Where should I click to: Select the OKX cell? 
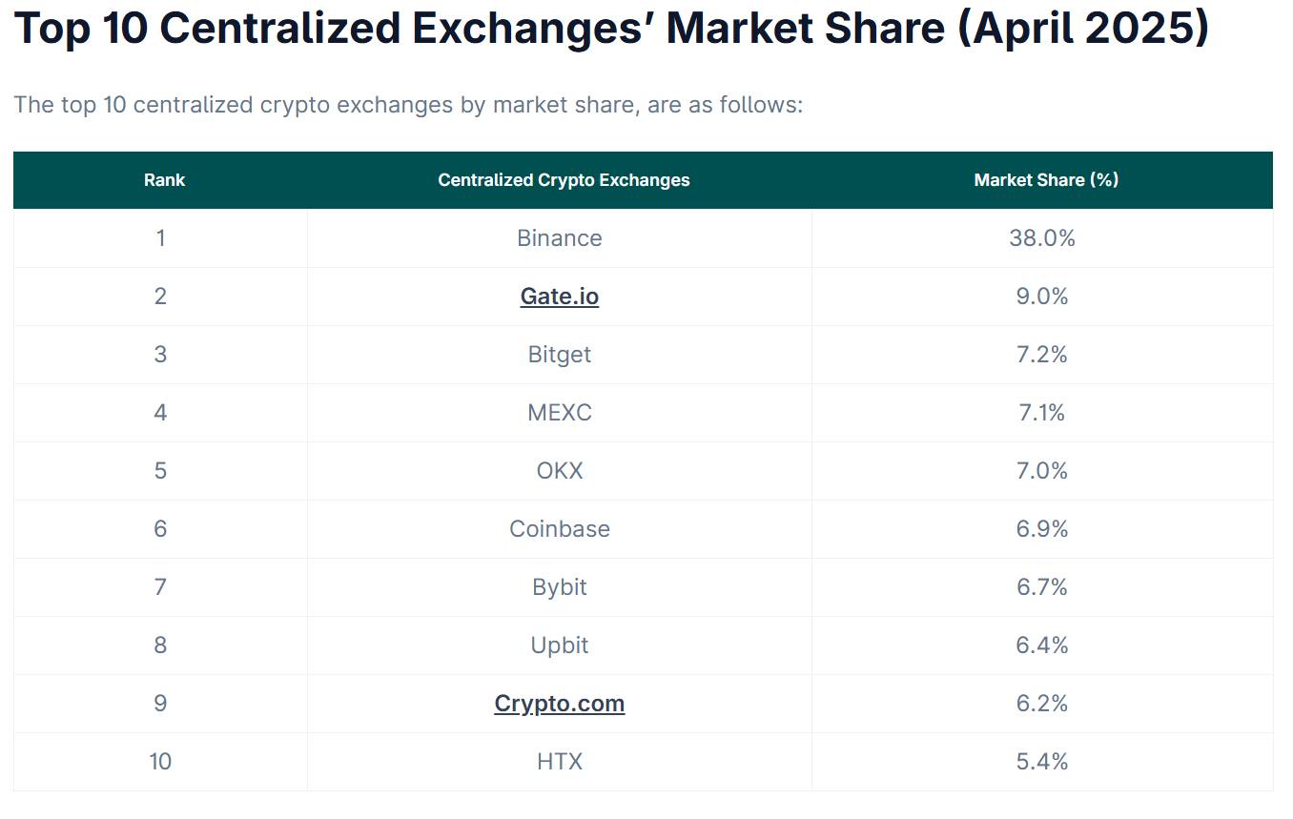pyautogui.click(x=559, y=471)
